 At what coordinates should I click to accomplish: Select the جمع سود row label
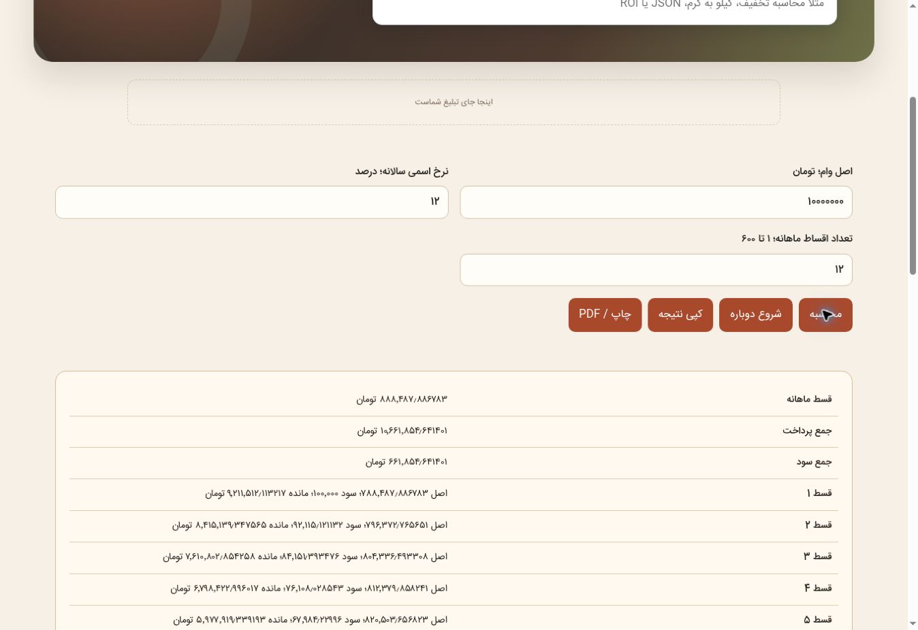pos(814,462)
